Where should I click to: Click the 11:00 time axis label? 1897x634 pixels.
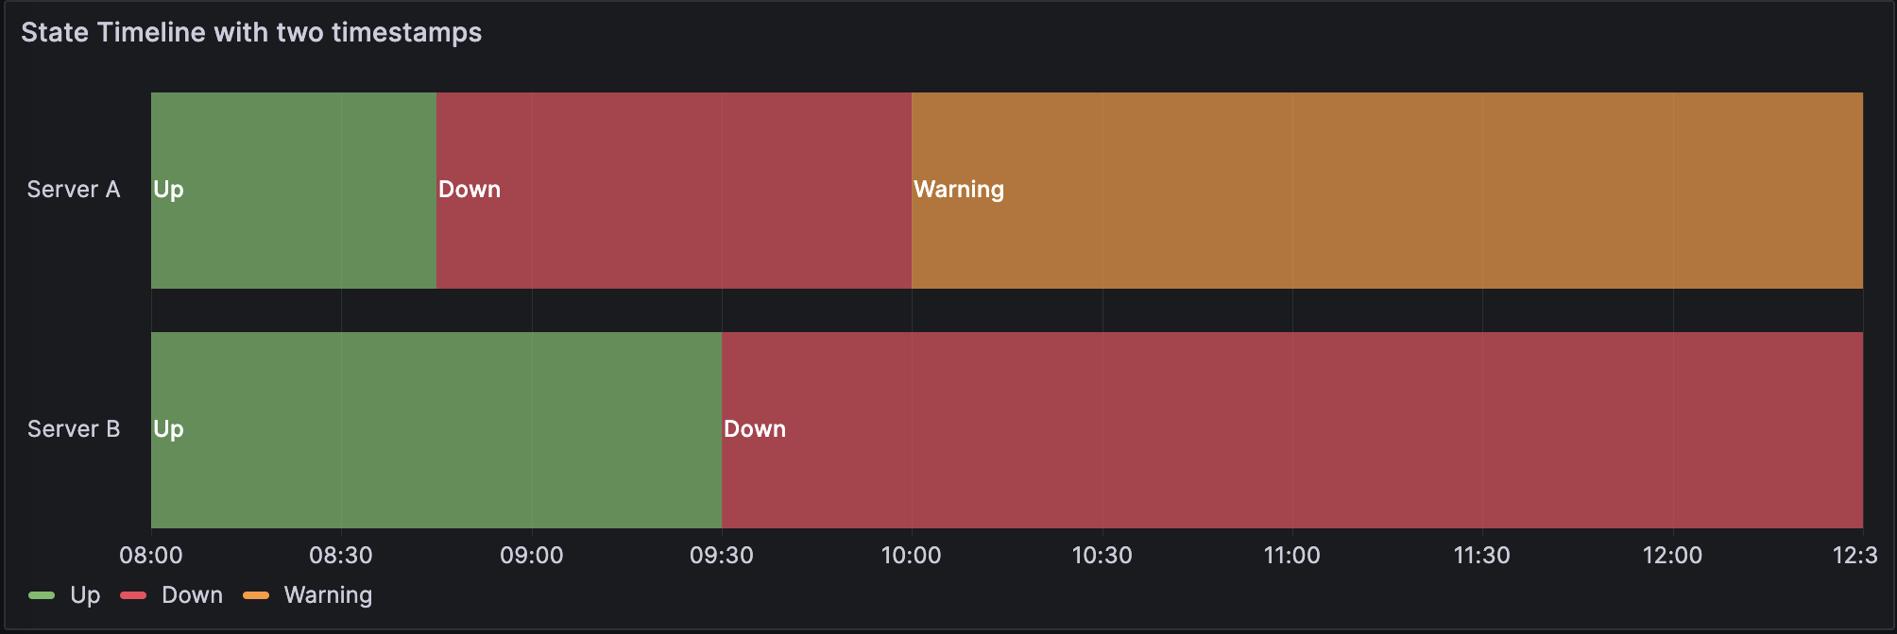tap(1292, 556)
